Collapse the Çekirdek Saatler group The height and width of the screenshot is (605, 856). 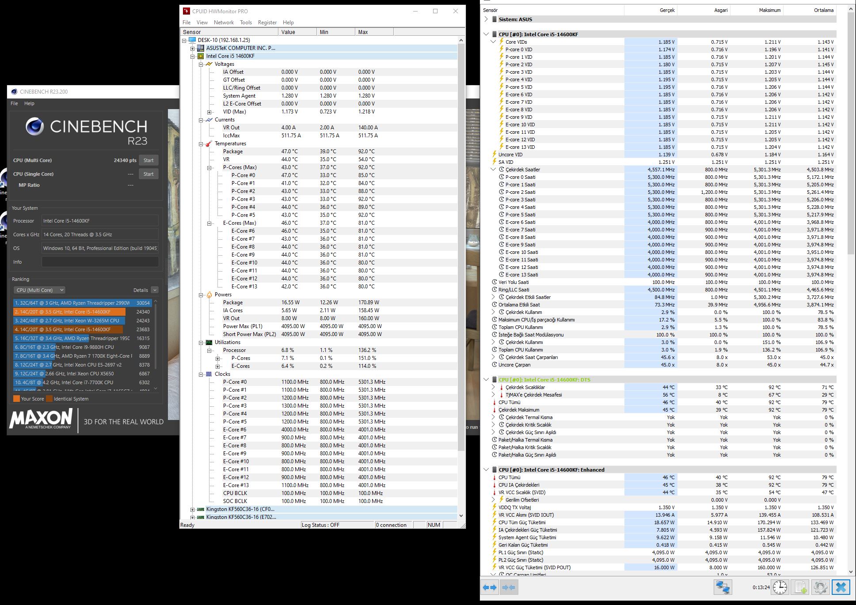point(493,170)
